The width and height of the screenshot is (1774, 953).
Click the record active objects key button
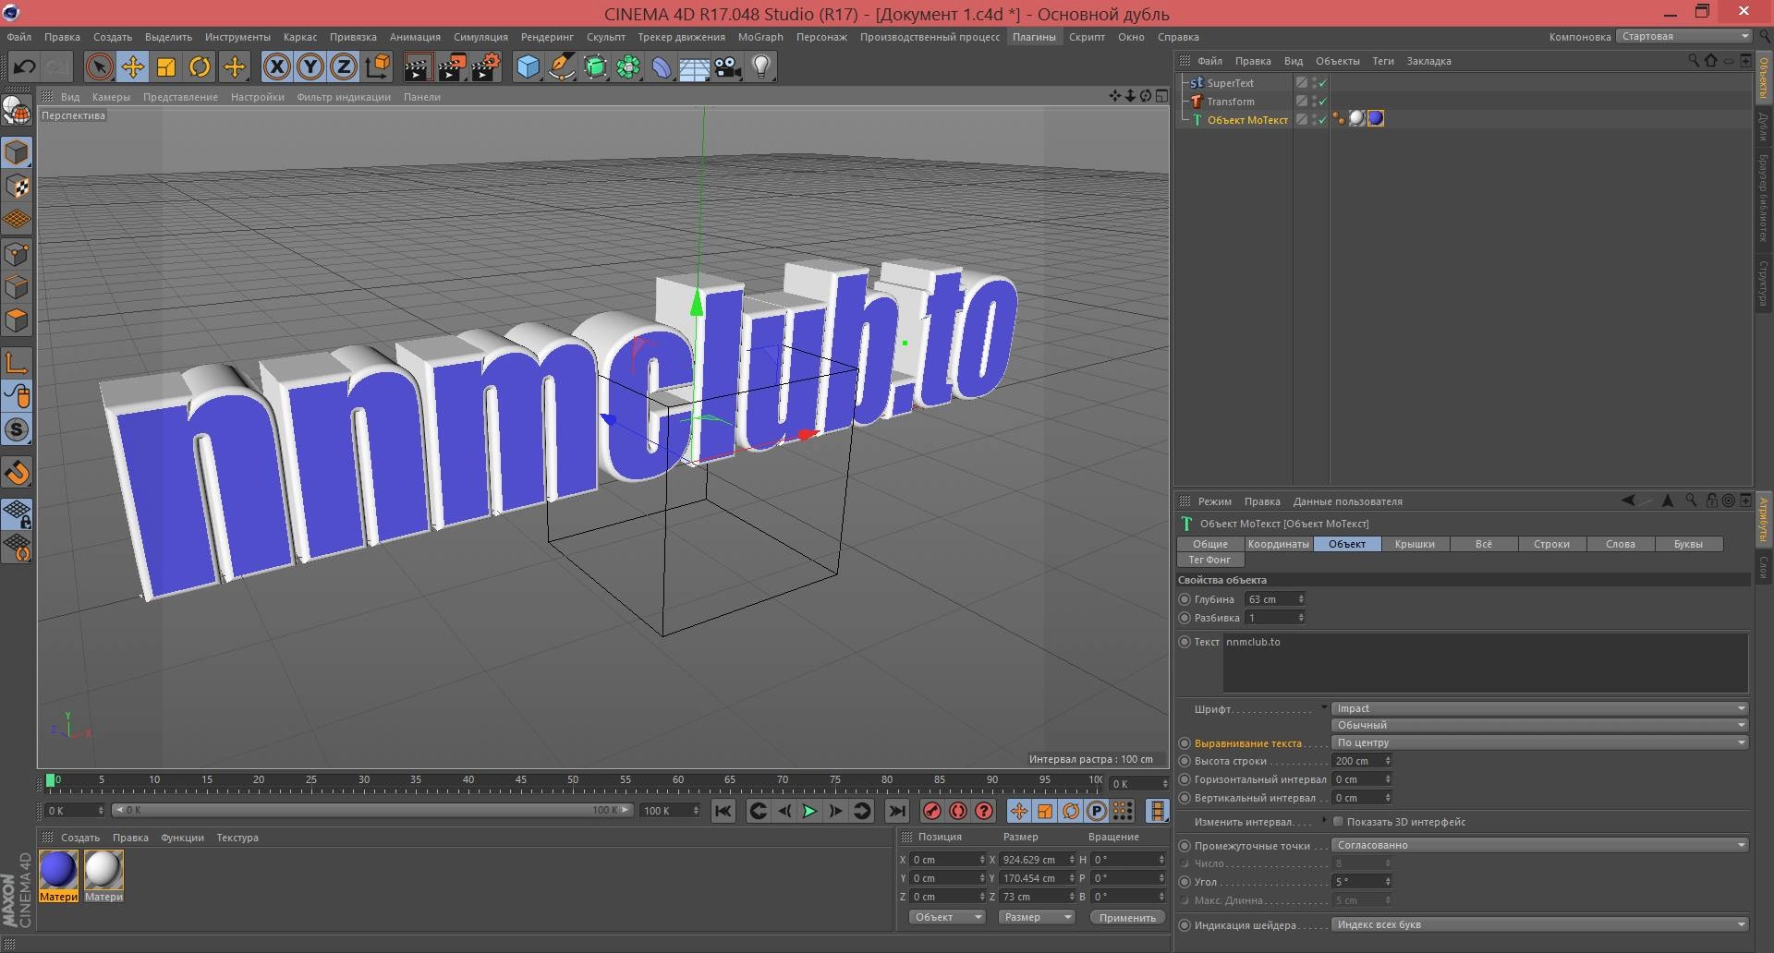(932, 811)
